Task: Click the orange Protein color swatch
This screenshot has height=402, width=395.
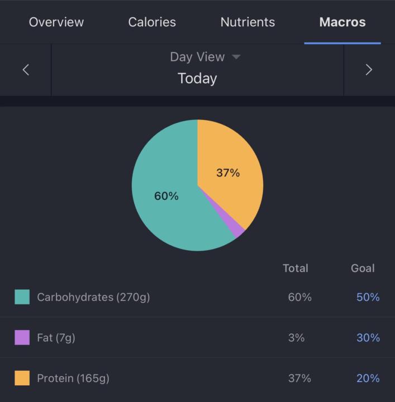Action: pos(22,378)
